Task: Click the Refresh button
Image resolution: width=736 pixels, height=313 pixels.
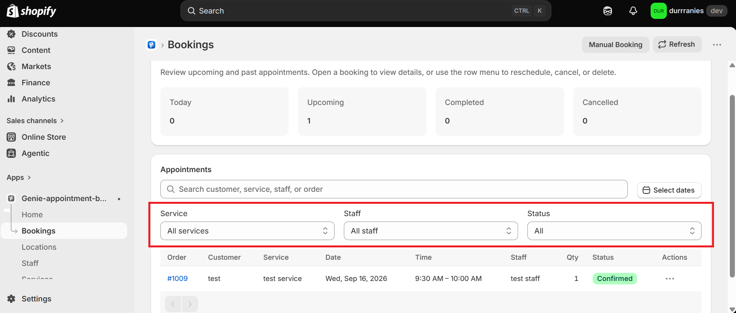Action: (x=677, y=44)
